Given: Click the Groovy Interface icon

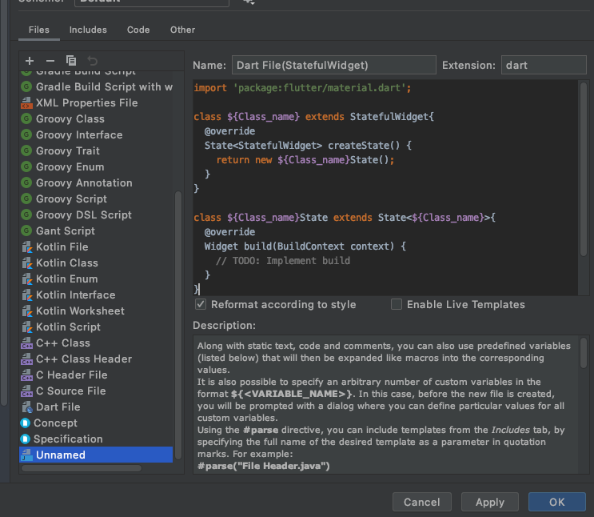Looking at the screenshot, I should pos(26,134).
